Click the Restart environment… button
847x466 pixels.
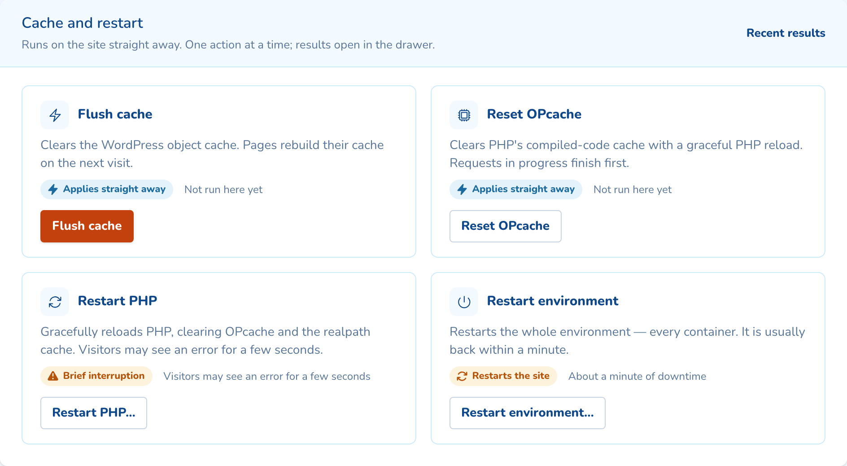pos(527,413)
